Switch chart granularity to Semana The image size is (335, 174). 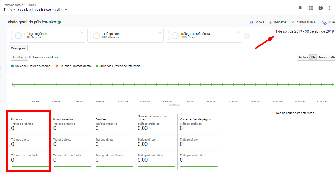pos(323,57)
